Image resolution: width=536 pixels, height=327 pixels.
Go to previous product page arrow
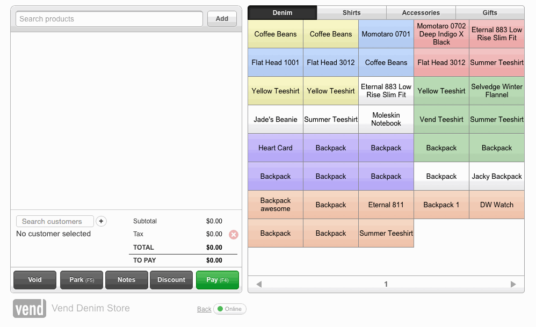tap(259, 284)
